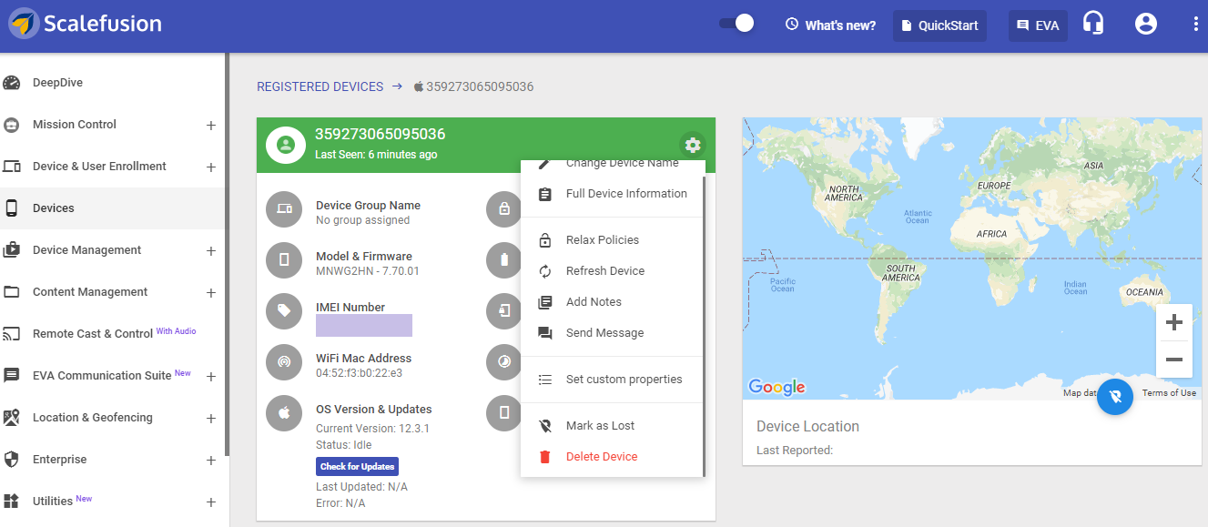Open the DeepDive dashboard icon
Image resolution: width=1208 pixels, height=527 pixels.
(12, 83)
